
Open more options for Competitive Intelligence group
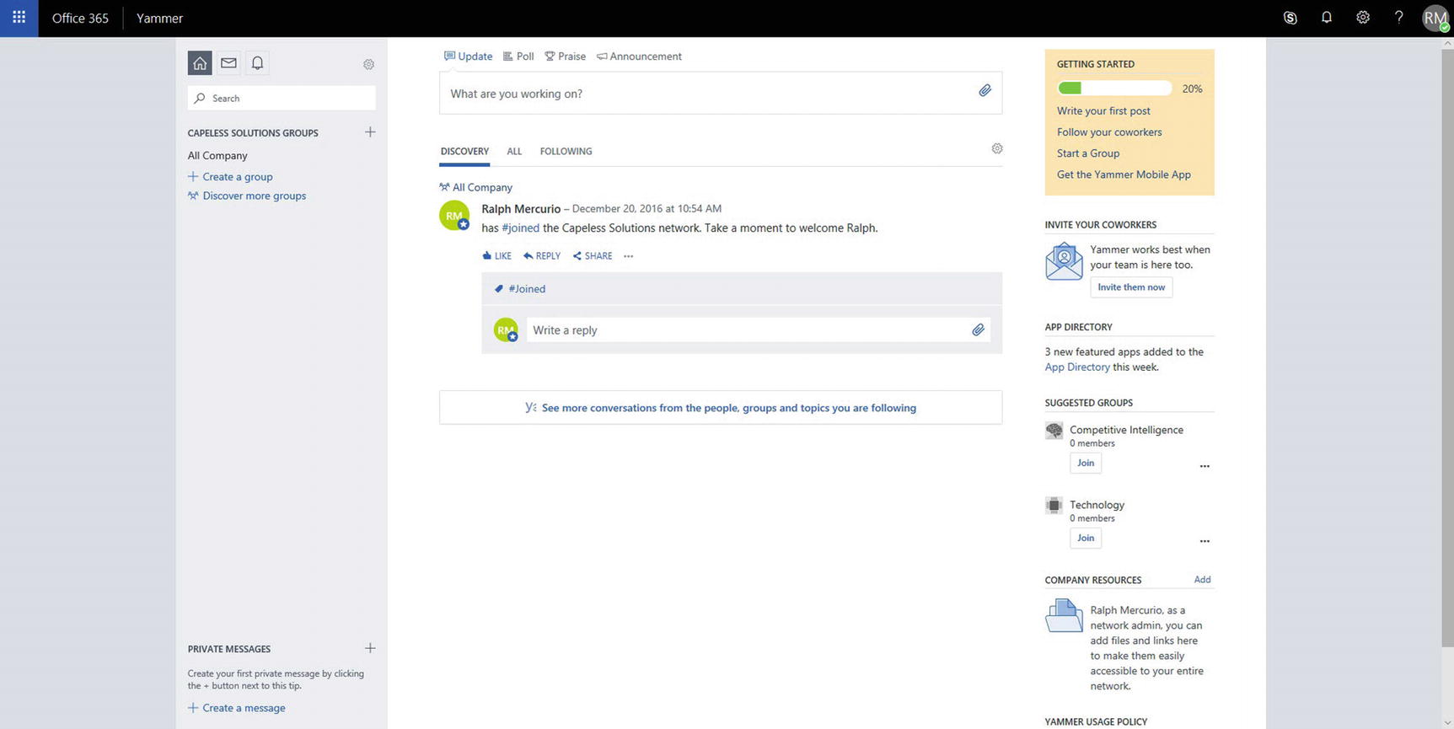[x=1205, y=466]
